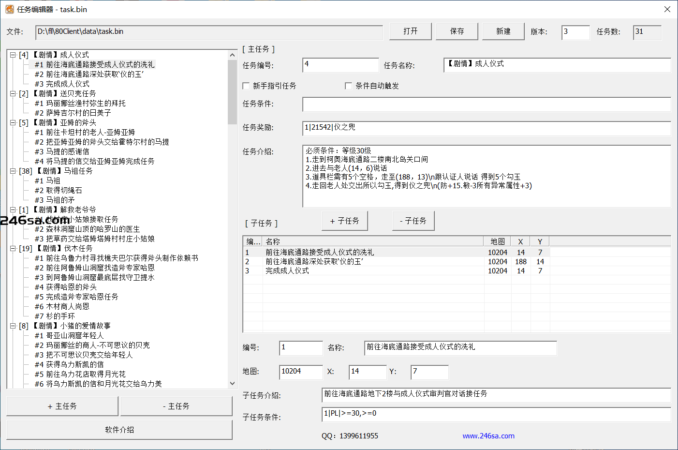Select subtask row 前往海底通路深处获取'仪的玉'
Image resolution: width=678 pixels, height=450 pixels.
397,261
